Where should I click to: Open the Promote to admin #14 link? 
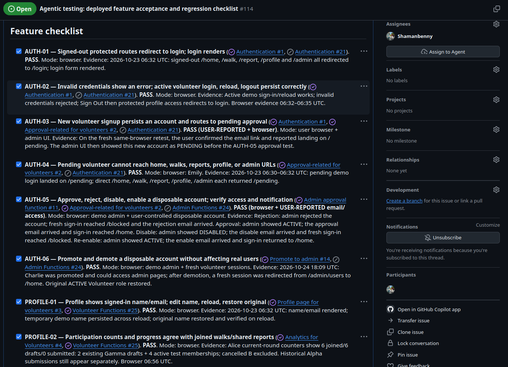tap(300, 259)
